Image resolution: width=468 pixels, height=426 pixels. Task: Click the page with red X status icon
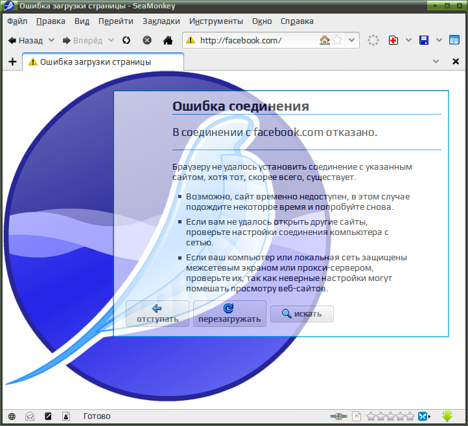357,416
